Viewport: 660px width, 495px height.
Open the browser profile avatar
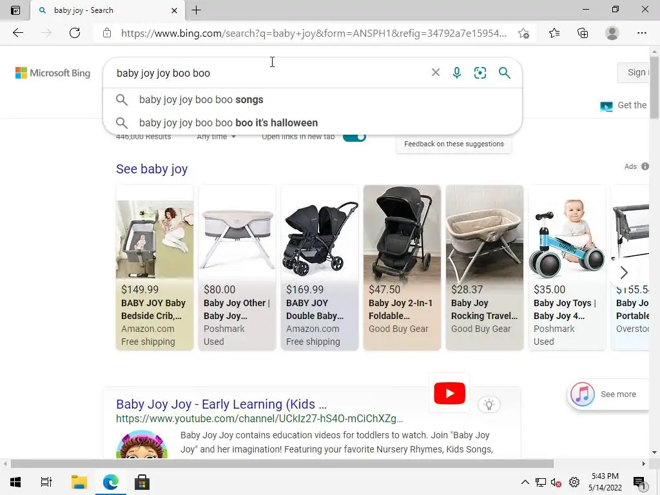pos(612,33)
